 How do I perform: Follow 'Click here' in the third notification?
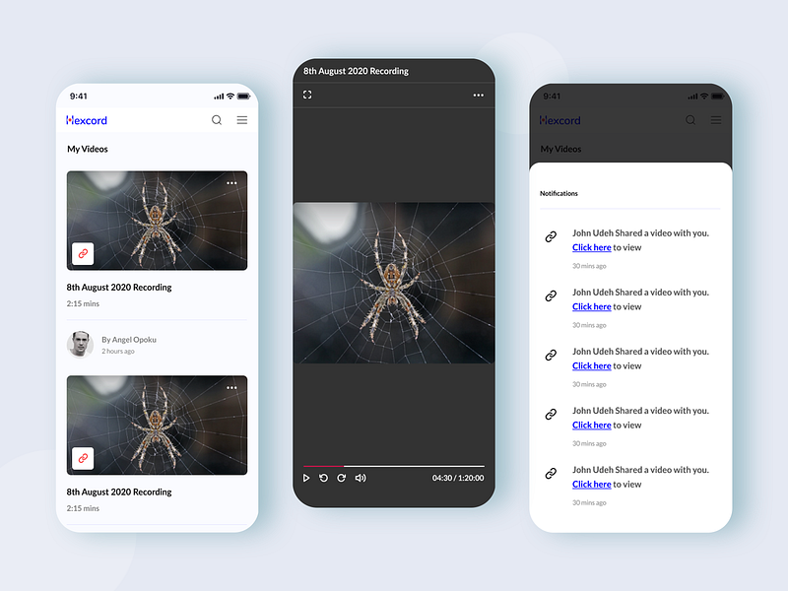[592, 366]
